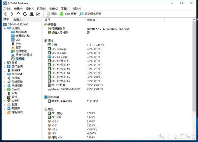Screen dimensions: 198x142
Task: Refresh the sensor readings
Action: [25, 14]
